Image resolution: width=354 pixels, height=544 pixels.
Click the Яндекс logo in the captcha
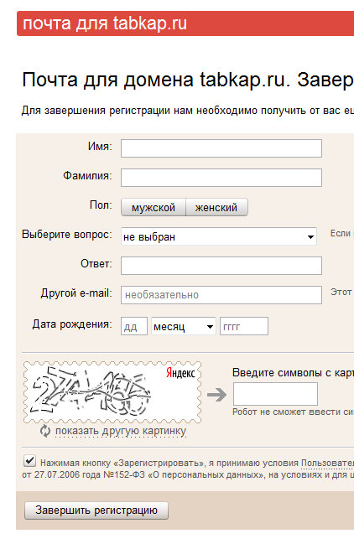[180, 373]
